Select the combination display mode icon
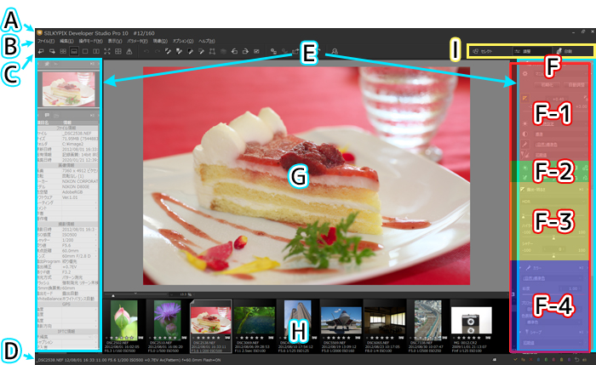596x365 pixels. click(x=74, y=51)
